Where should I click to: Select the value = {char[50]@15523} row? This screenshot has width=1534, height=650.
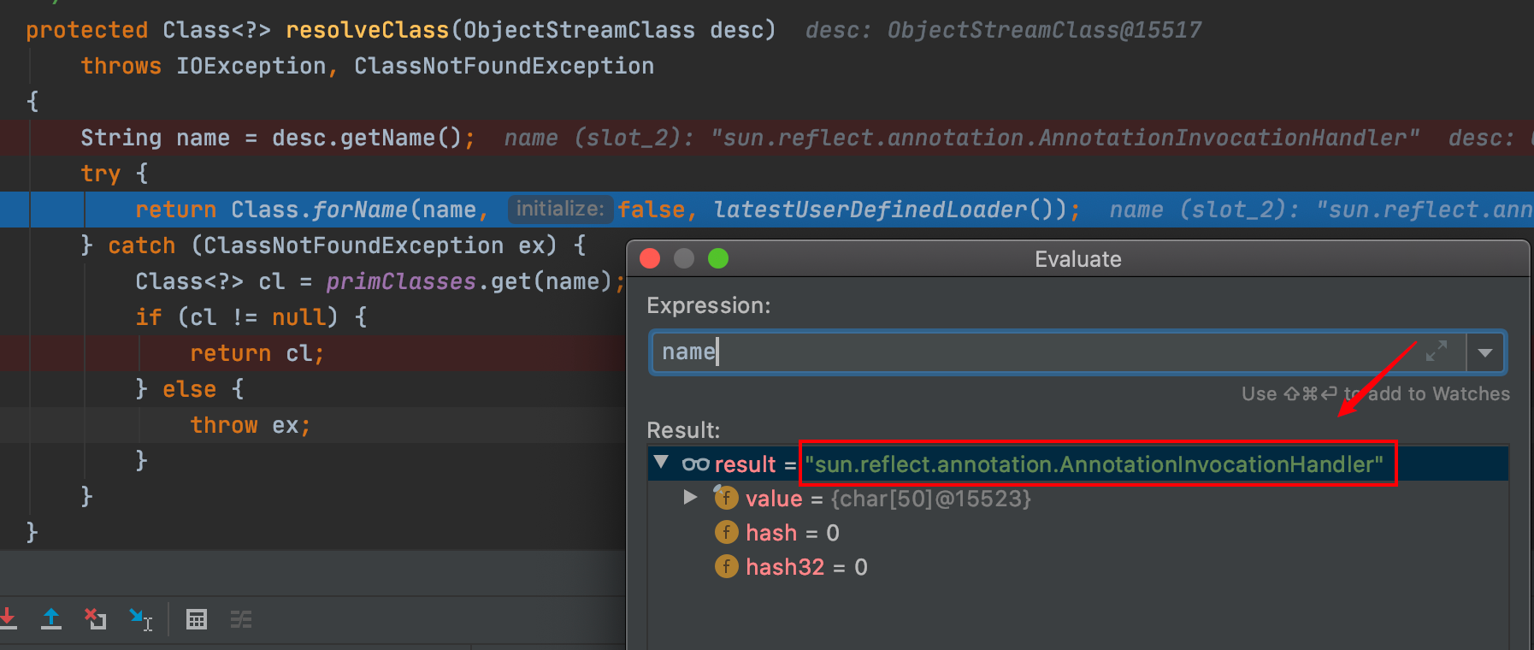pos(888,499)
